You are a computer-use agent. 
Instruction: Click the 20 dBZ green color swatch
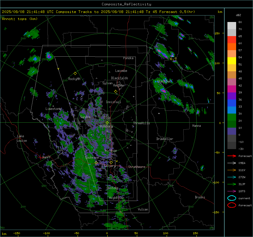click(232, 117)
